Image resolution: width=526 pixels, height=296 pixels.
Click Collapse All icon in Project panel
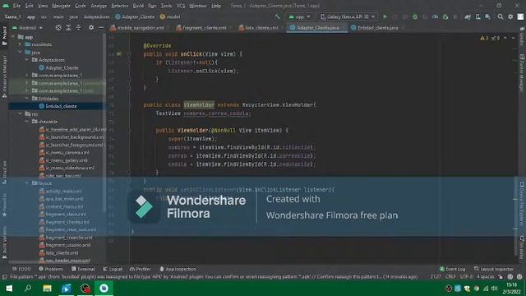(78, 27)
